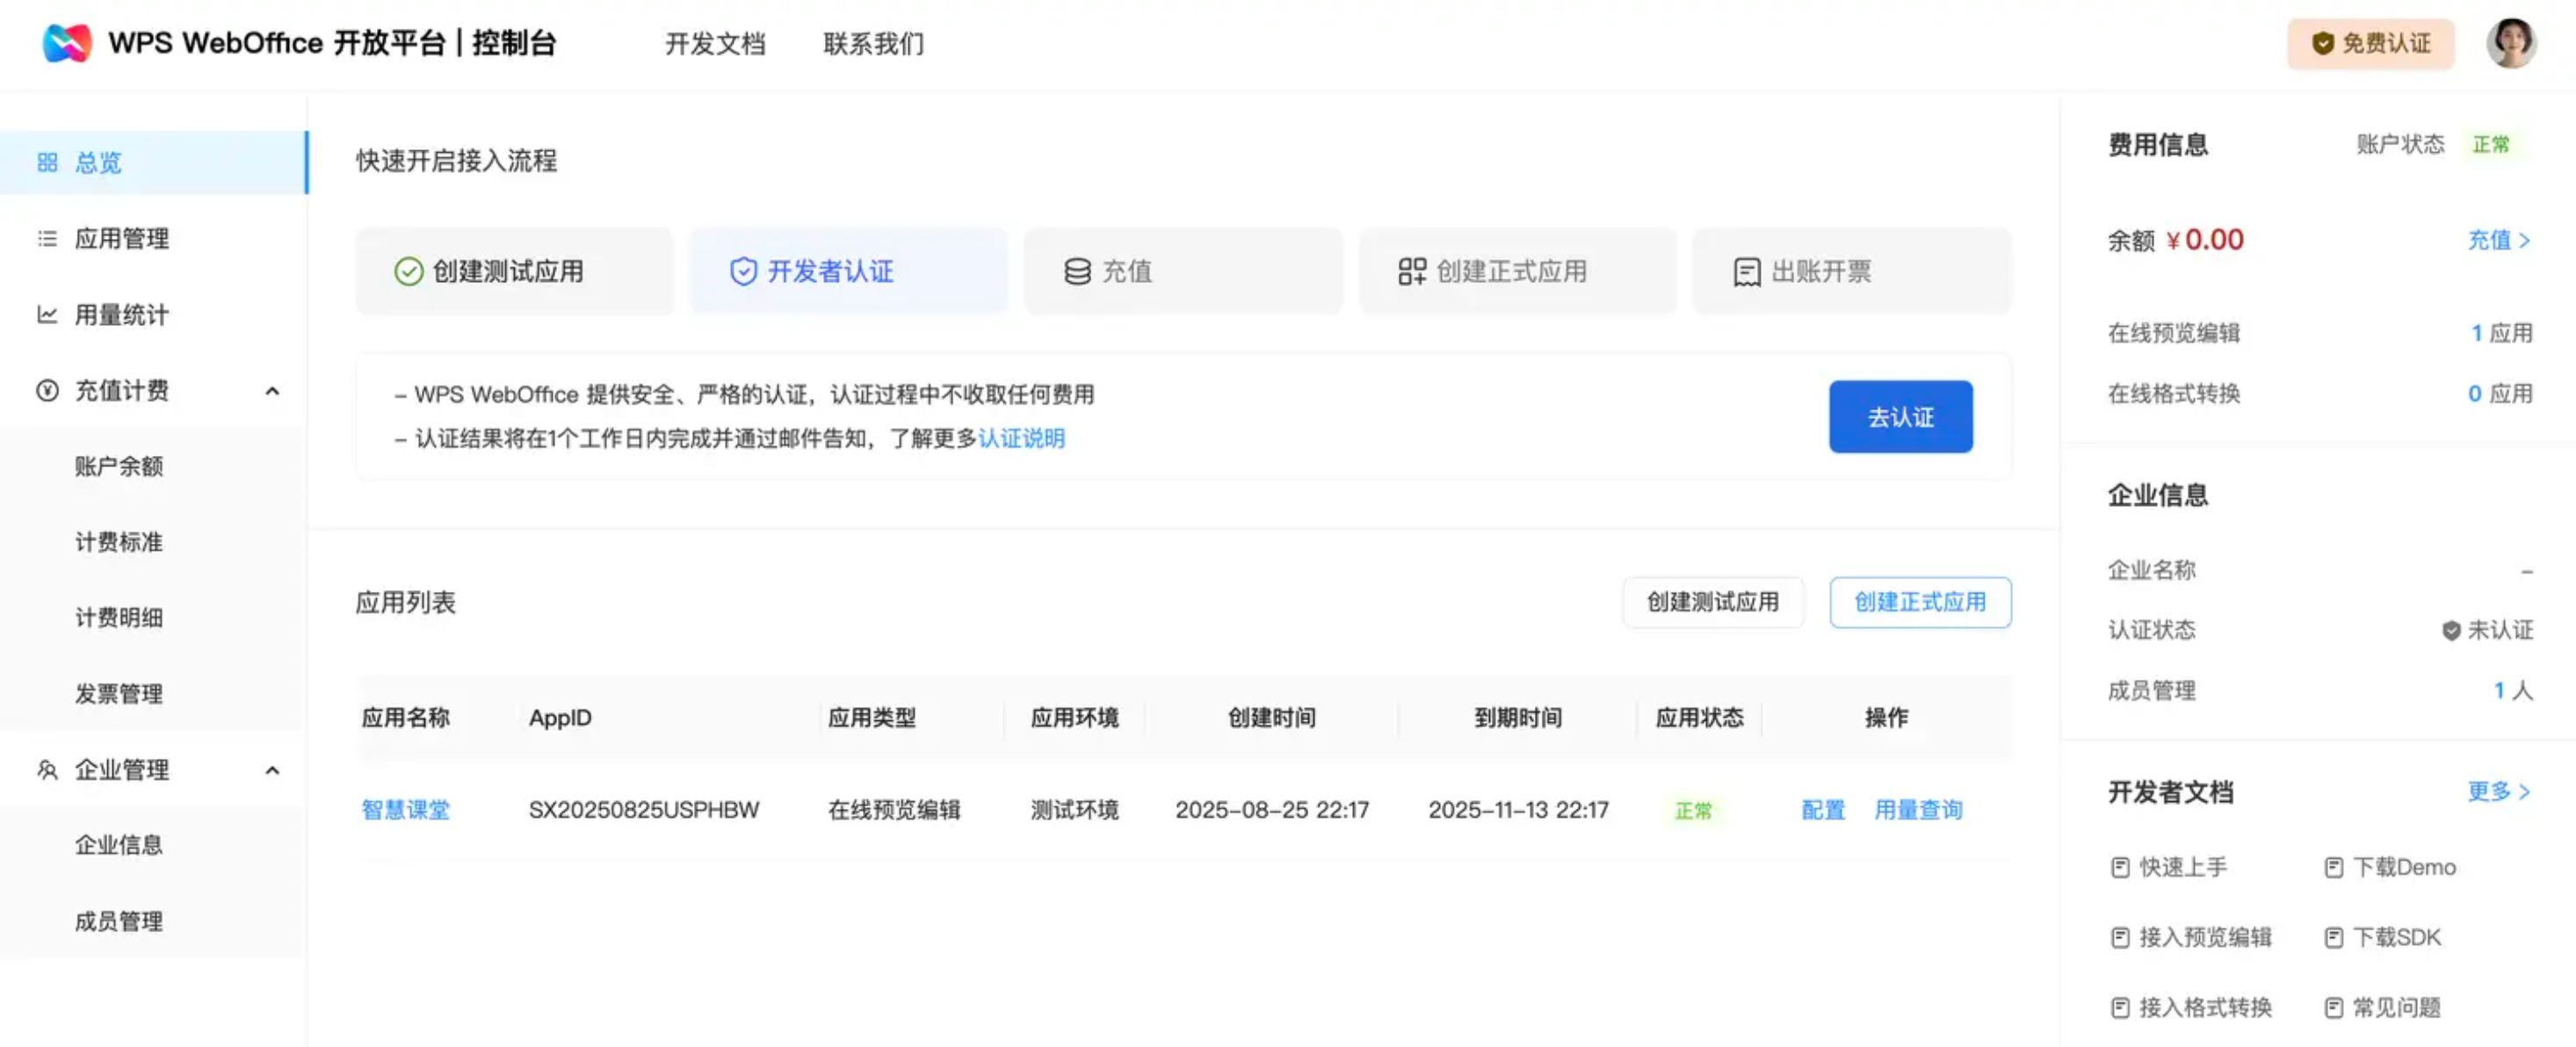Click the 用量统计 chart icon
The width and height of the screenshot is (2576, 1047).
[47, 315]
